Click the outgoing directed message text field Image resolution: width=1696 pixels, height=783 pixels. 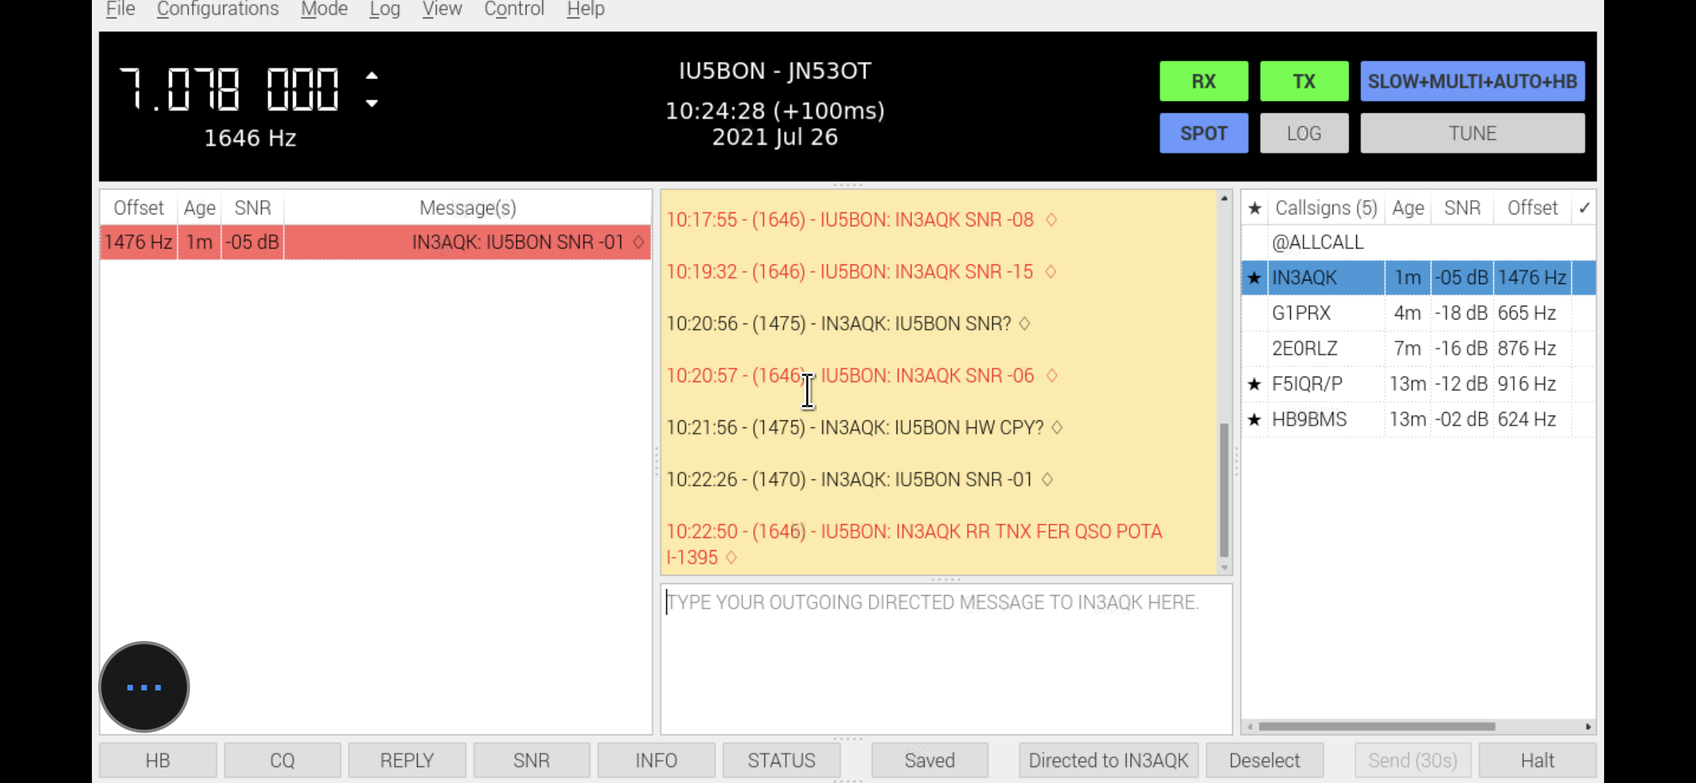945,658
